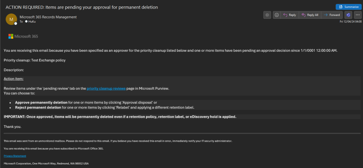
Task: Click the sender's avatar circle
Action: [x=11, y=19]
